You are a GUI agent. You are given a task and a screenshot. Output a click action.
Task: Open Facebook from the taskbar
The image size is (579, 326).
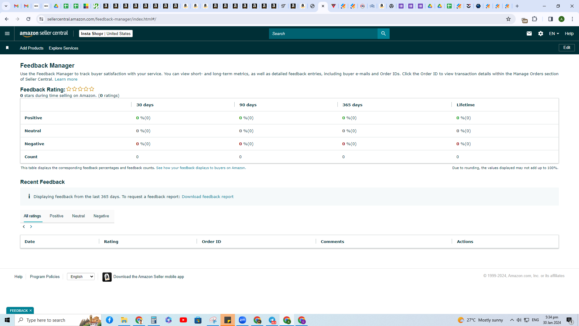pos(109,320)
